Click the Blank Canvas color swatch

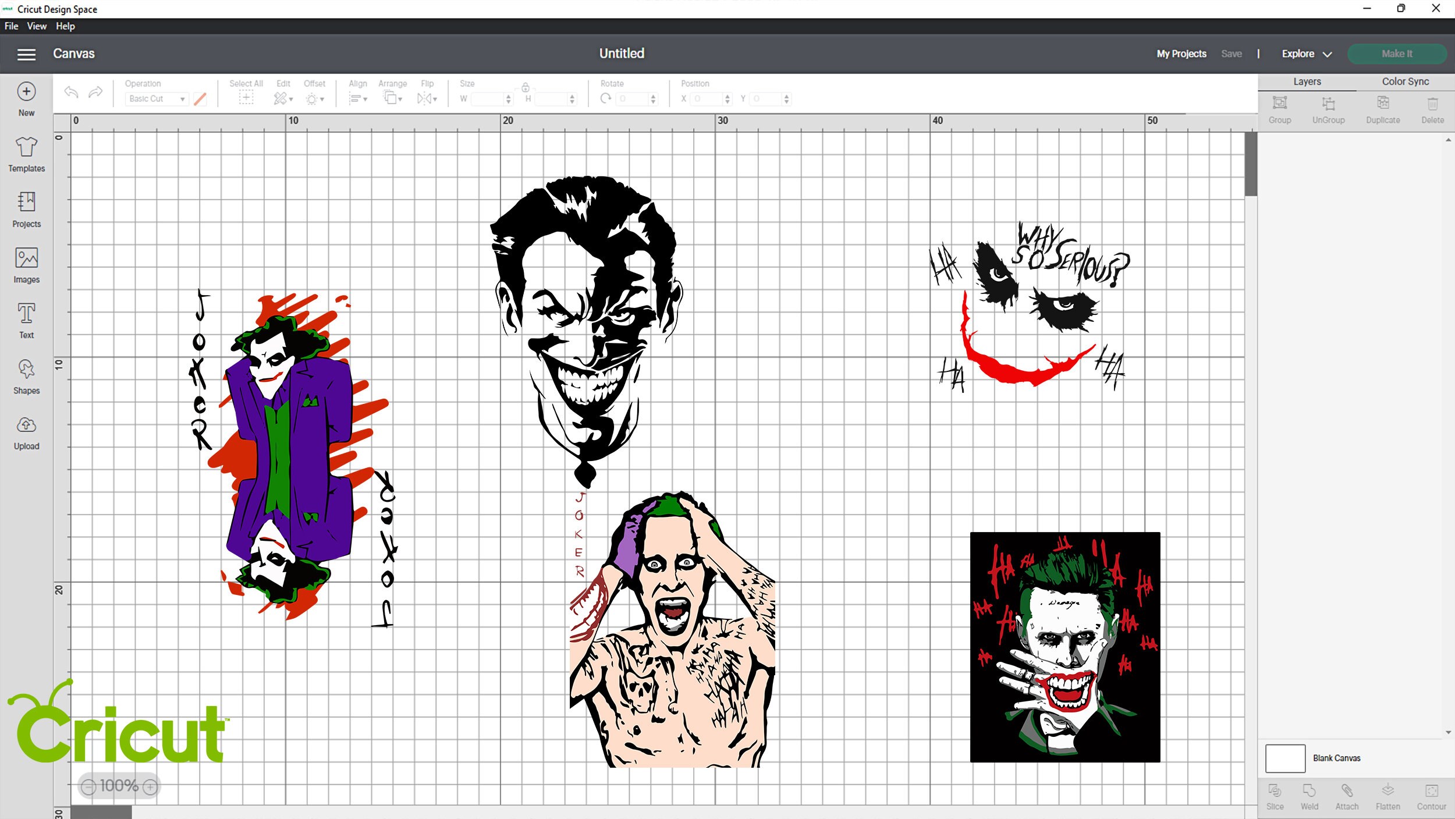click(1285, 758)
